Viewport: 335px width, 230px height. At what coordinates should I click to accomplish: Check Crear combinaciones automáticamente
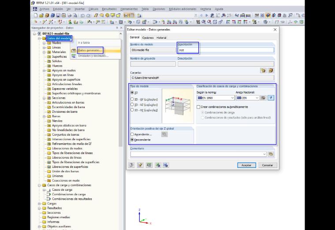point(198,107)
